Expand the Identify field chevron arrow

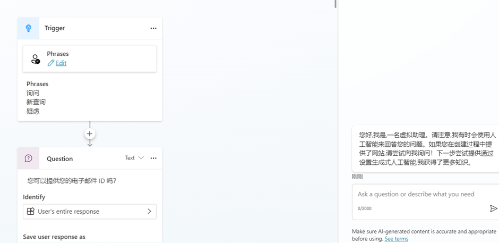[149, 212]
